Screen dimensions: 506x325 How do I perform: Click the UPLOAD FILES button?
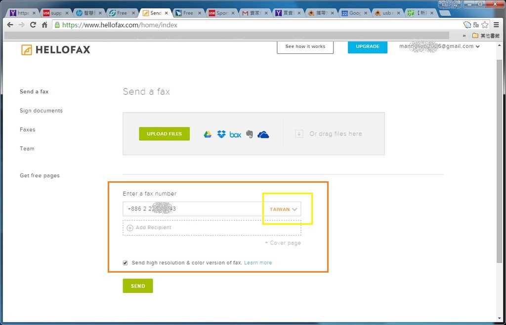[164, 134]
